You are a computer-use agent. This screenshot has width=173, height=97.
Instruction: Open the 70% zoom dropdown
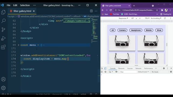pyautogui.click(x=147, y=18)
